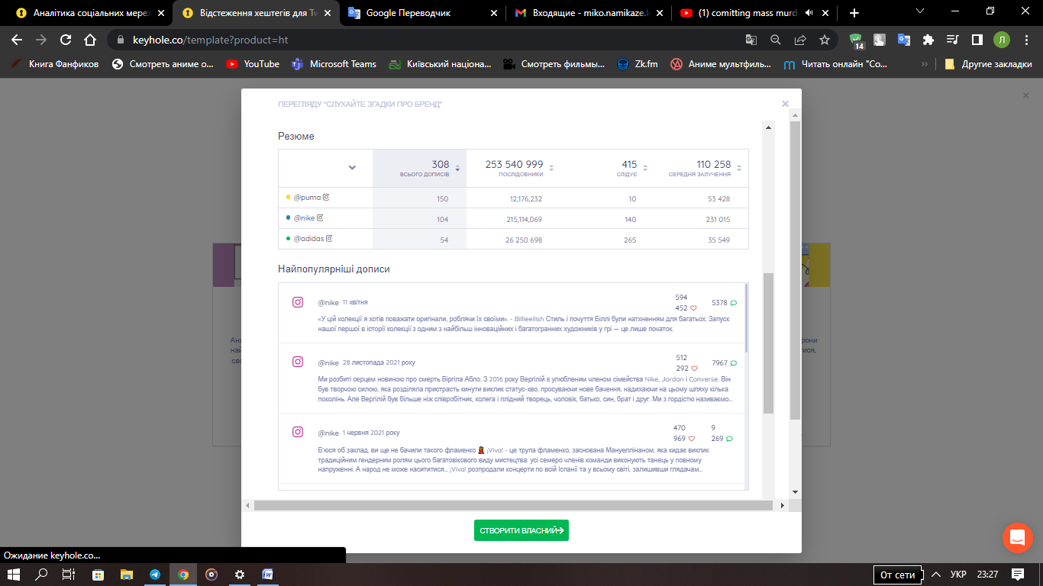
Task: Open the Microsoft Teams bookmark
Action: point(334,64)
